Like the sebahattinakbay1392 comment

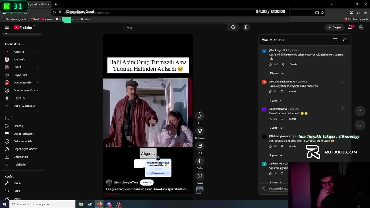click(270, 92)
